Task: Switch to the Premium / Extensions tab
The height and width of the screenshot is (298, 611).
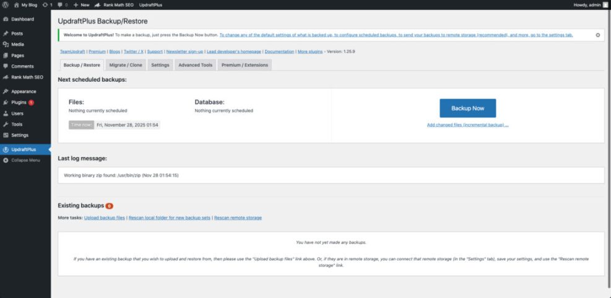Action: point(245,65)
